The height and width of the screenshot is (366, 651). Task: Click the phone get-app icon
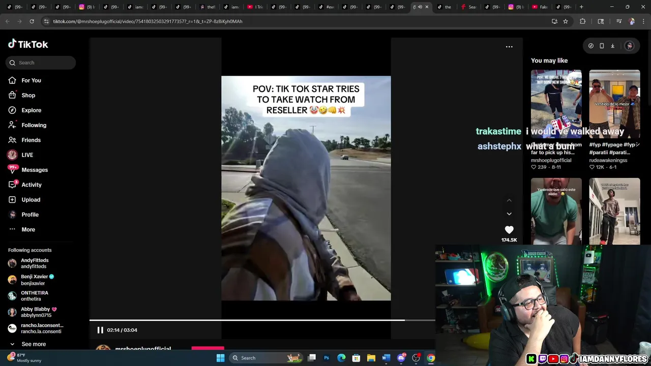pyautogui.click(x=602, y=46)
